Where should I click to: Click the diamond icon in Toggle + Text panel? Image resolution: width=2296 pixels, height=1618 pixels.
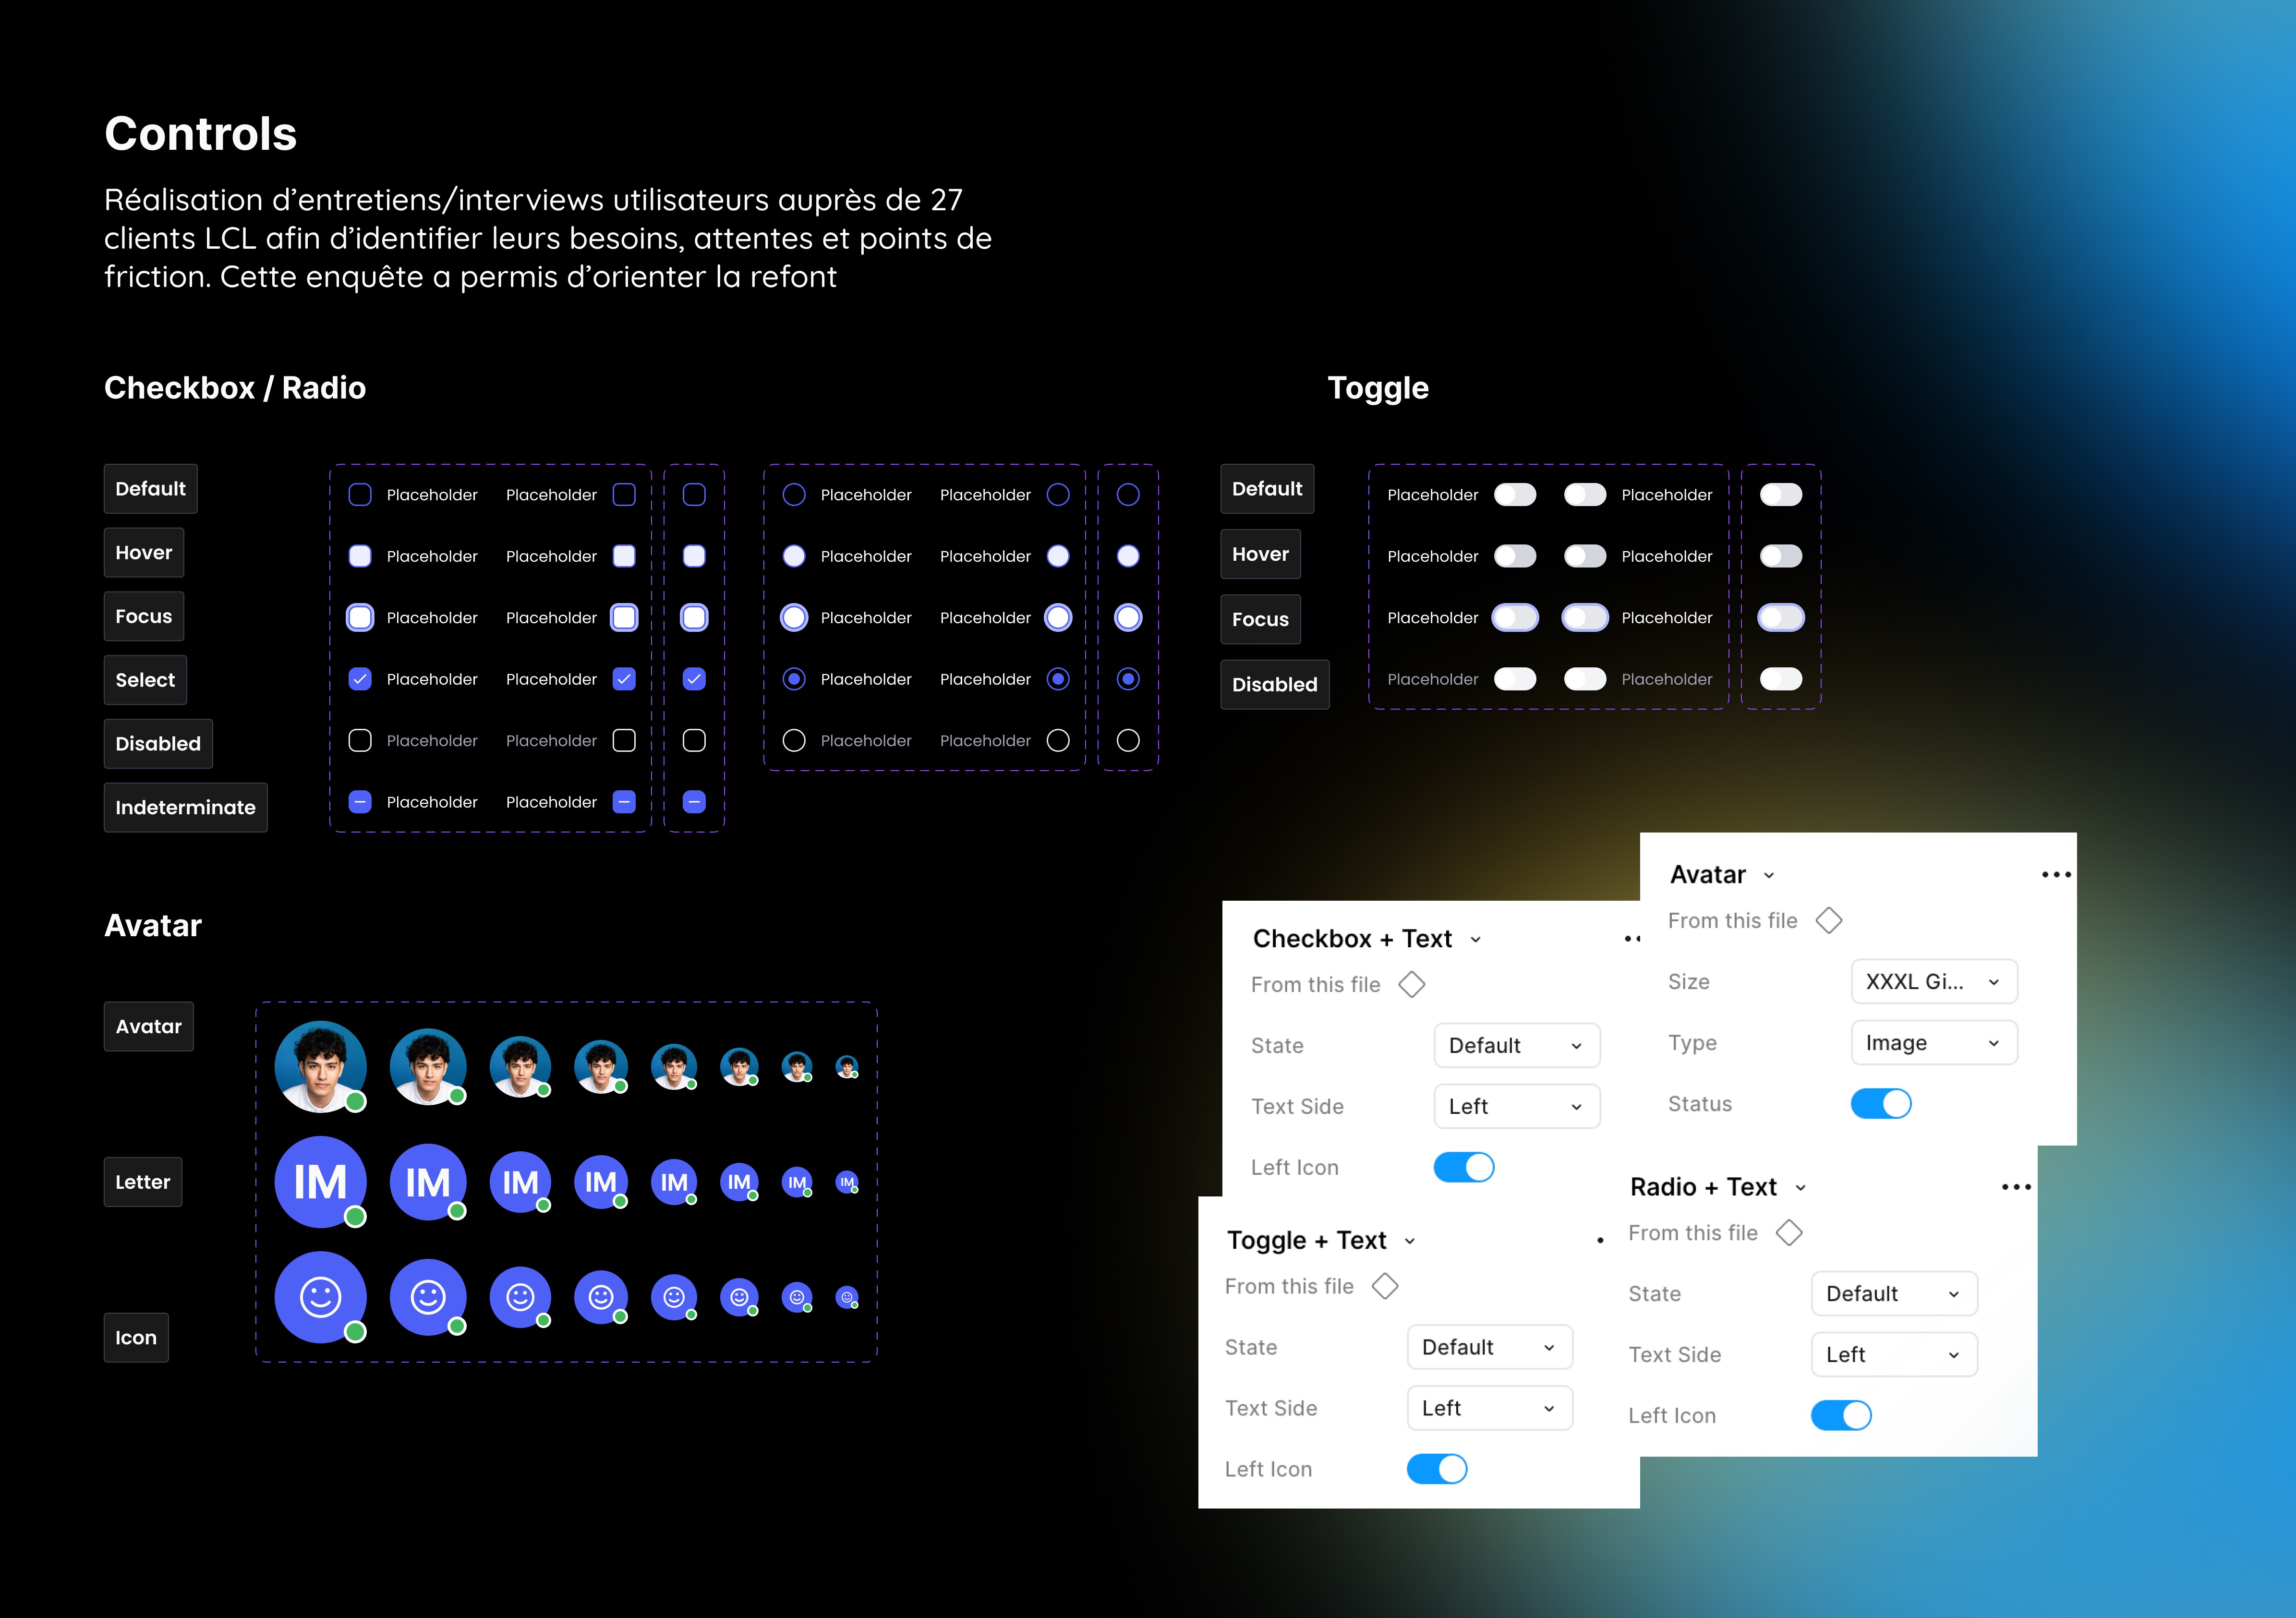[x=1384, y=1286]
